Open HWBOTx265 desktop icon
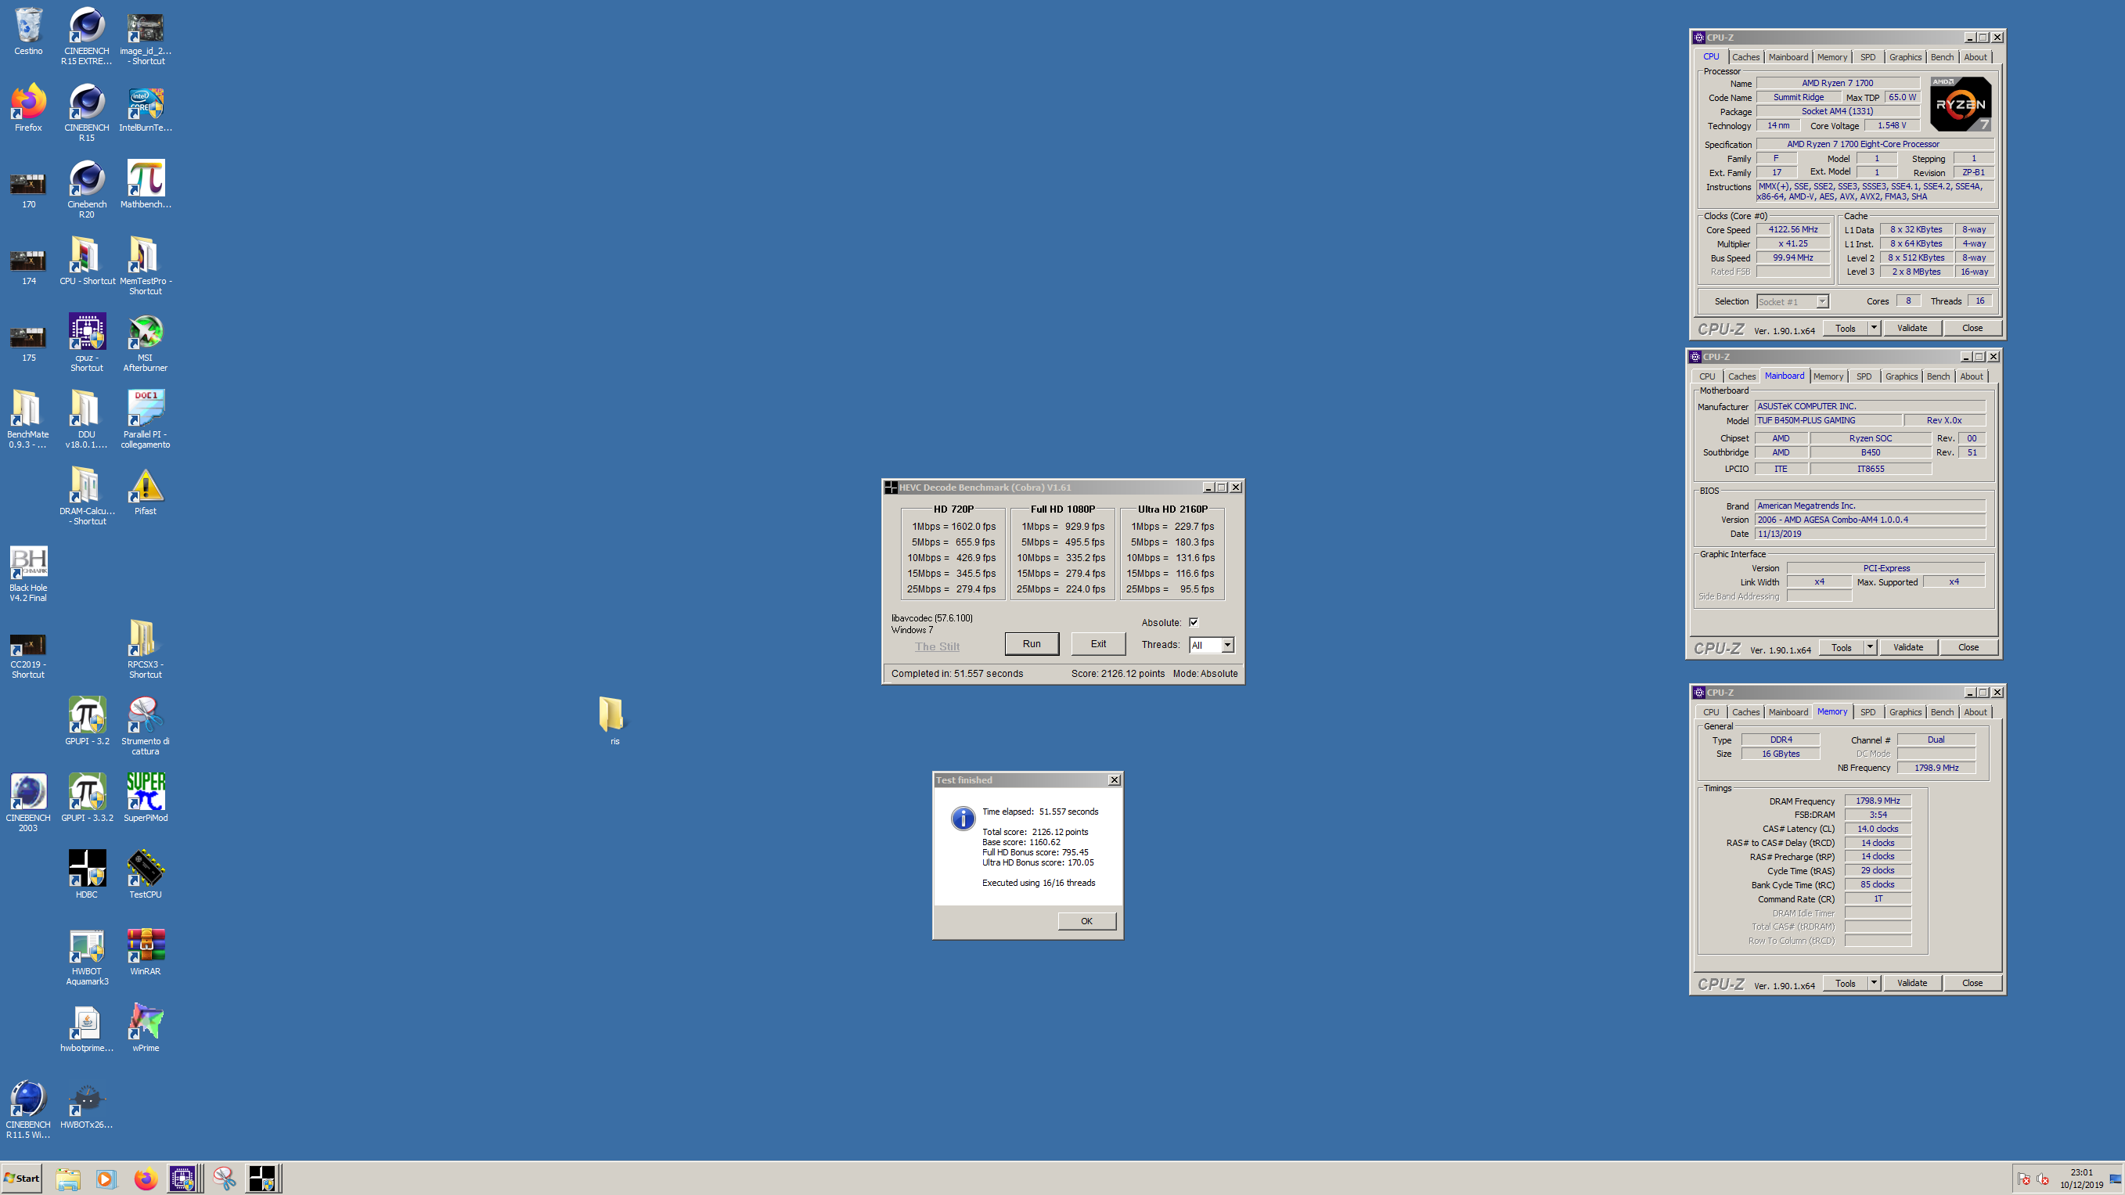This screenshot has width=2125, height=1195. pyautogui.click(x=87, y=1105)
